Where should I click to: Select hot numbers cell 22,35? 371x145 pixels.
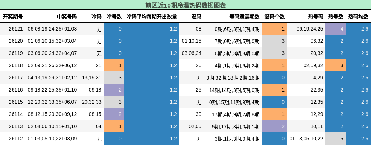317,90
